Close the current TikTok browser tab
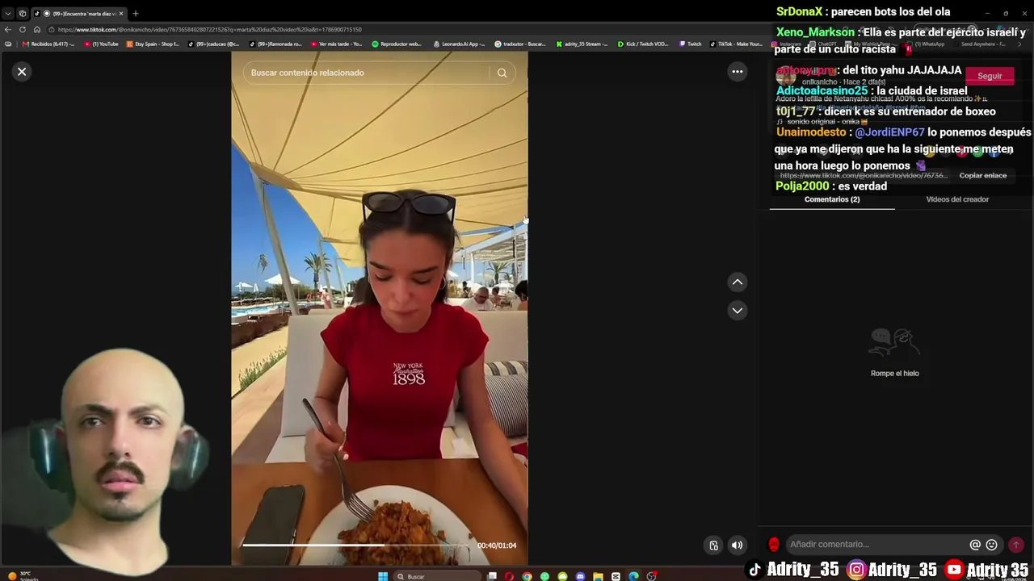Image resolution: width=1034 pixels, height=581 pixels. pos(121,13)
